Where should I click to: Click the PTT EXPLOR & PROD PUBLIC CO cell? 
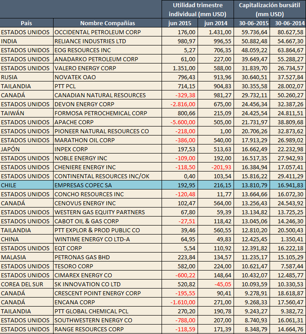tap(108, 230)
